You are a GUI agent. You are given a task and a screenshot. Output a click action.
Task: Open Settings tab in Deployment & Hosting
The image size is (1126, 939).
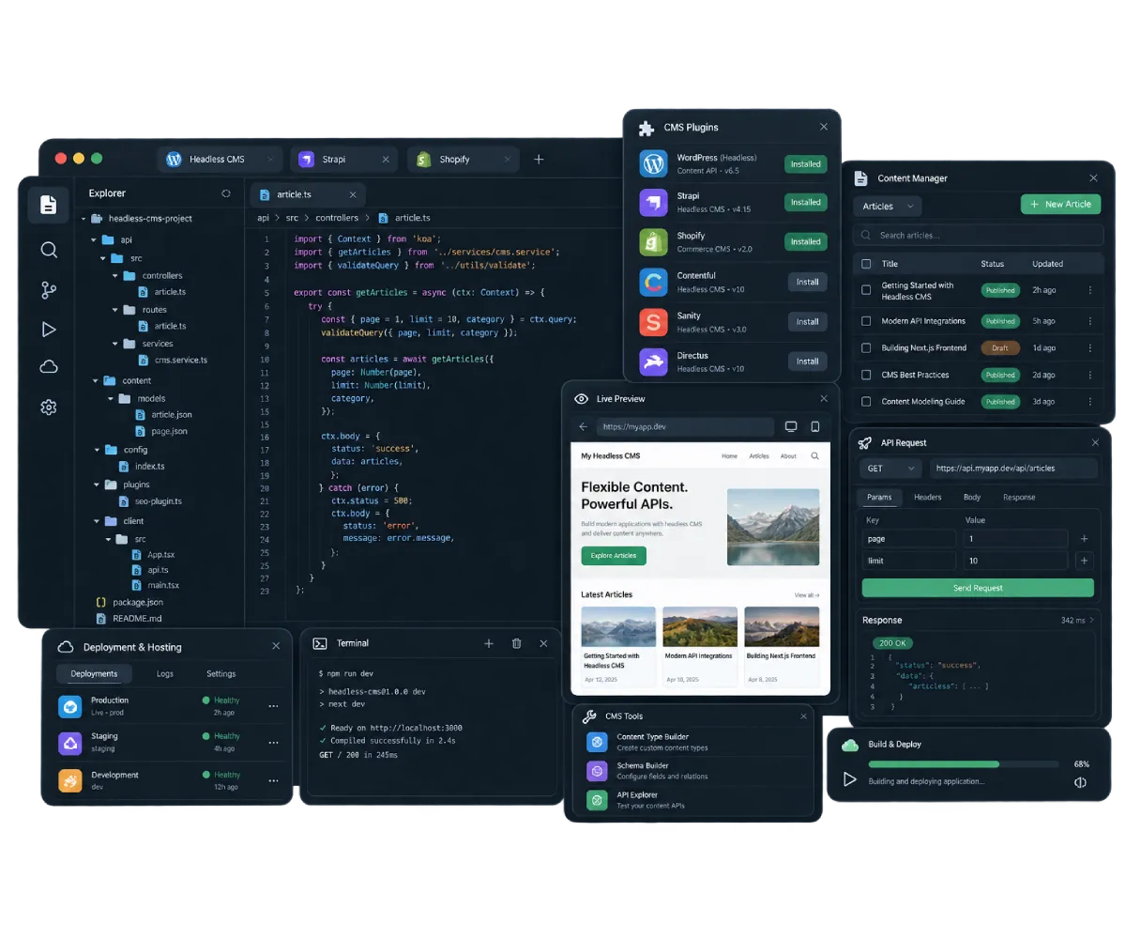[x=221, y=673]
